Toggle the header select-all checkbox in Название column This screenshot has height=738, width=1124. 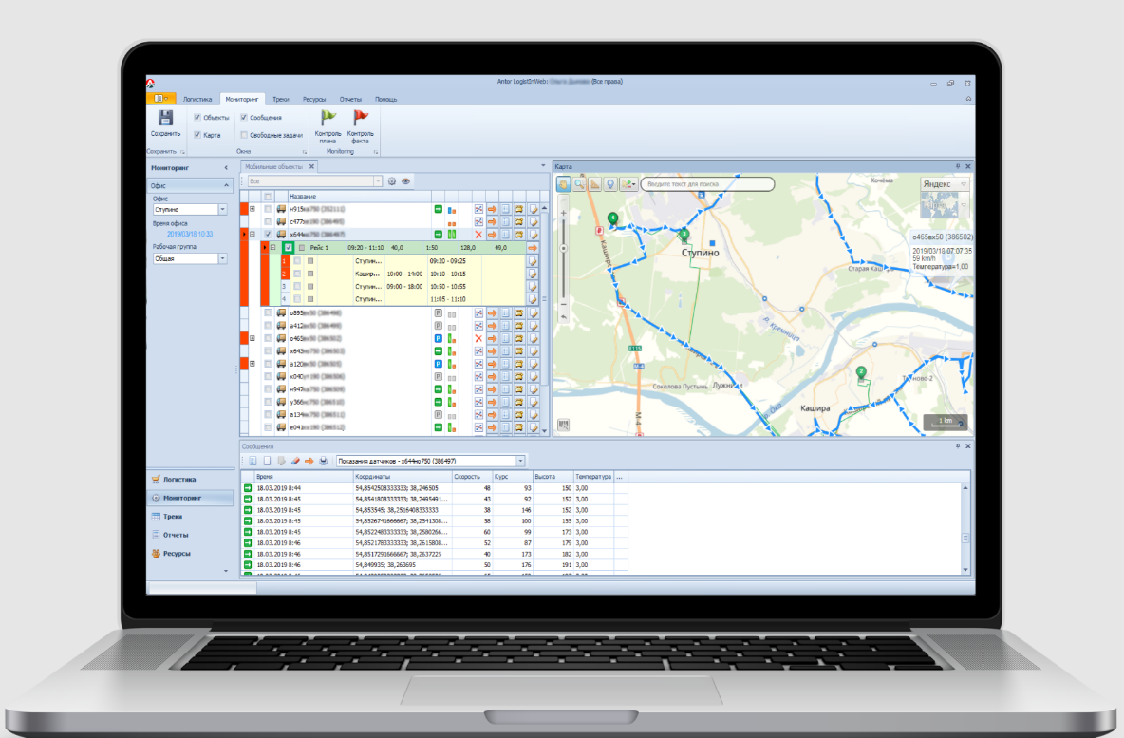(x=268, y=197)
